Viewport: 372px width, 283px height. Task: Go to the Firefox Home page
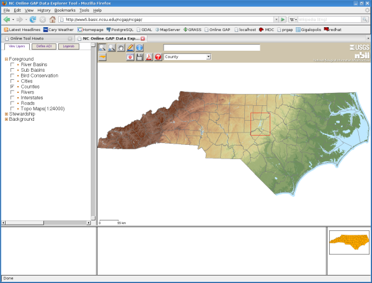pos(53,19)
